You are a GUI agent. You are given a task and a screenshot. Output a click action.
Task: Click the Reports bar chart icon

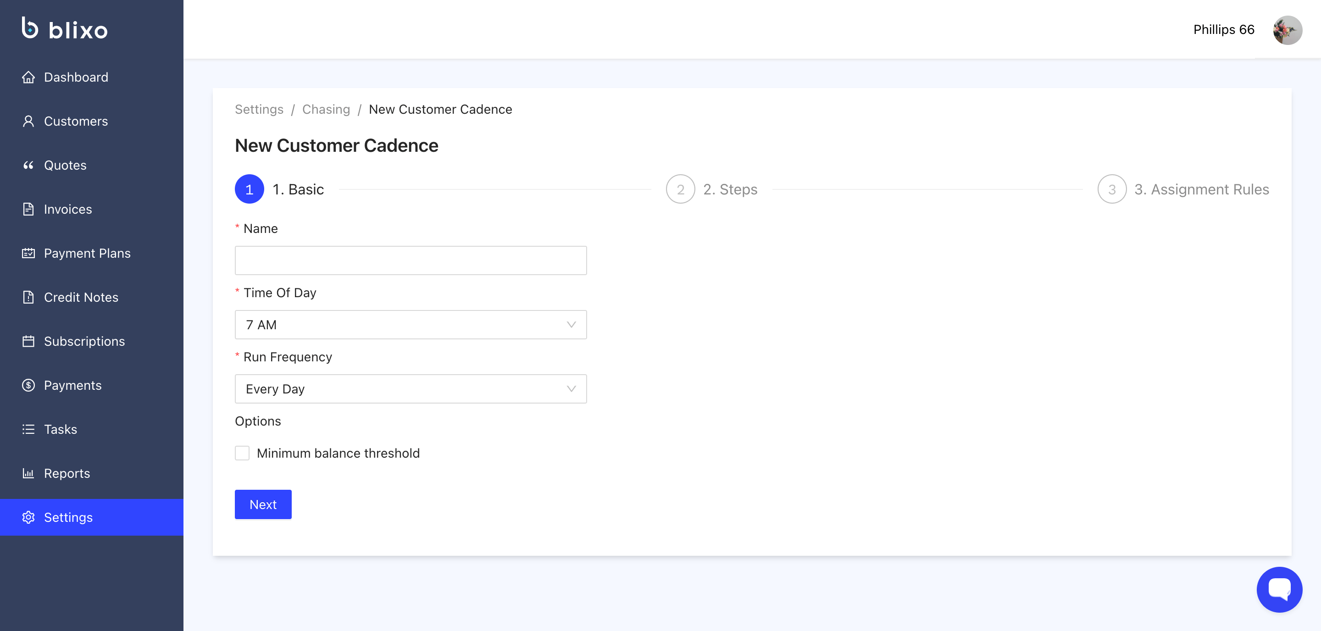tap(28, 473)
